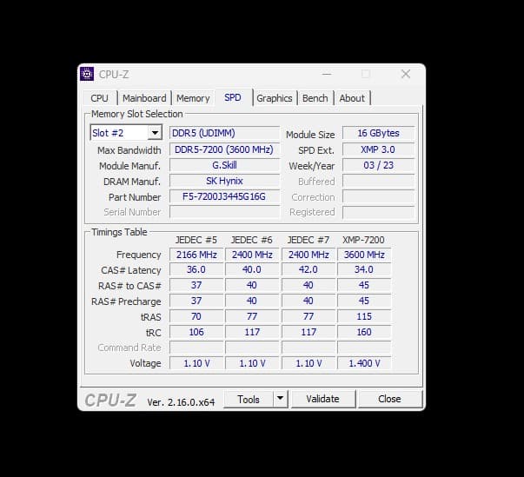Click the JEDEC #7 column header
This screenshot has width=524, height=477.
(x=308, y=240)
